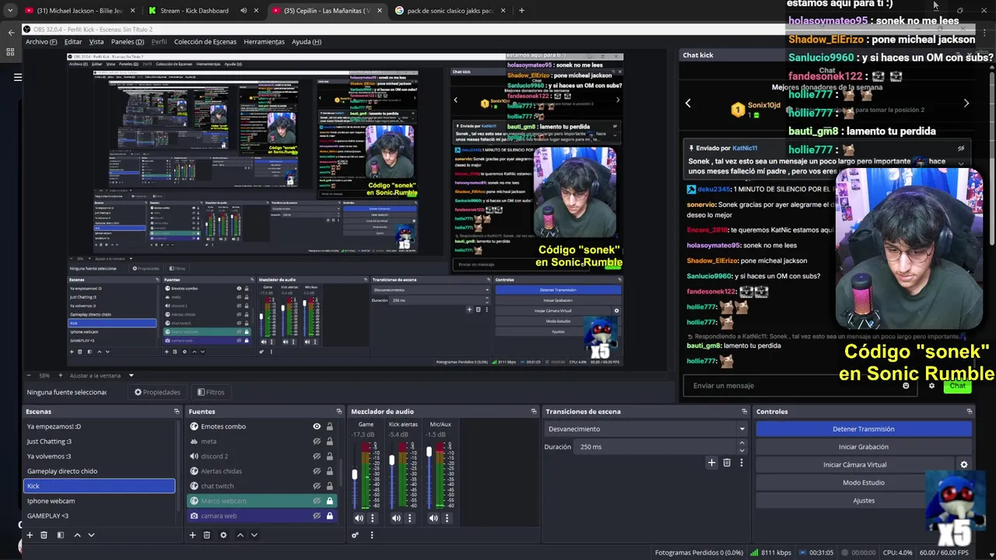Viewport: 996px width, 560px height.
Task: Move source up in Fuentes toolbar
Action: pos(240,535)
